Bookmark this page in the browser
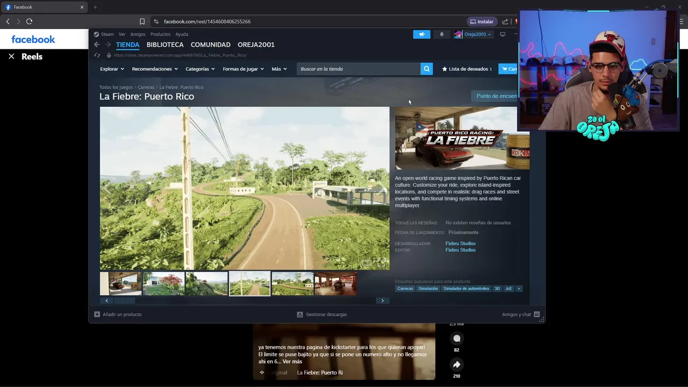 [142, 21]
